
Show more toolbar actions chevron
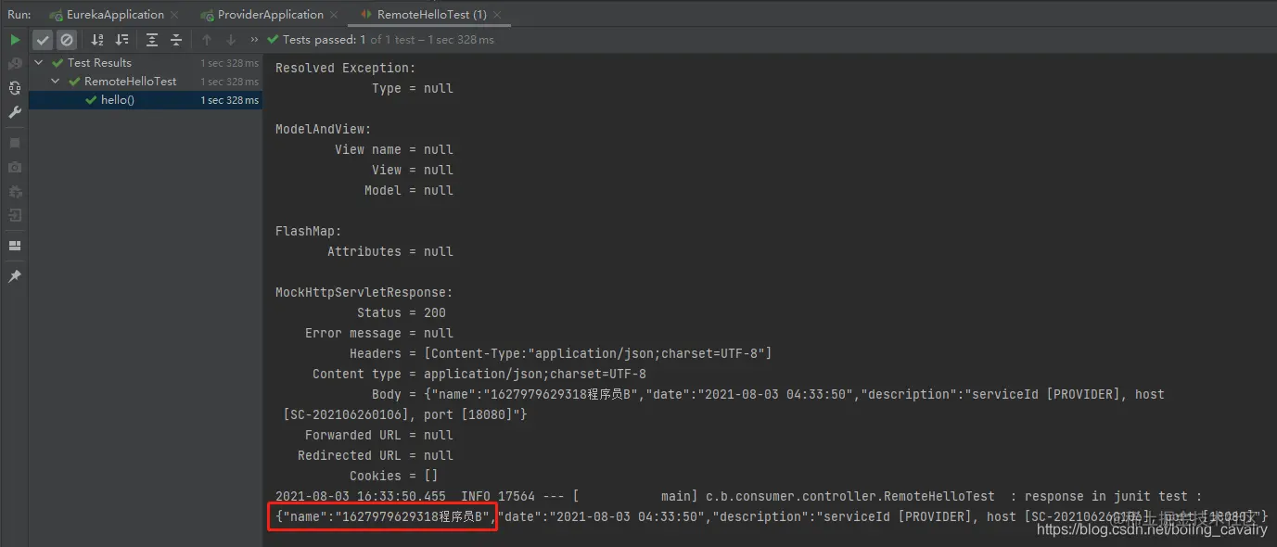[x=254, y=40]
